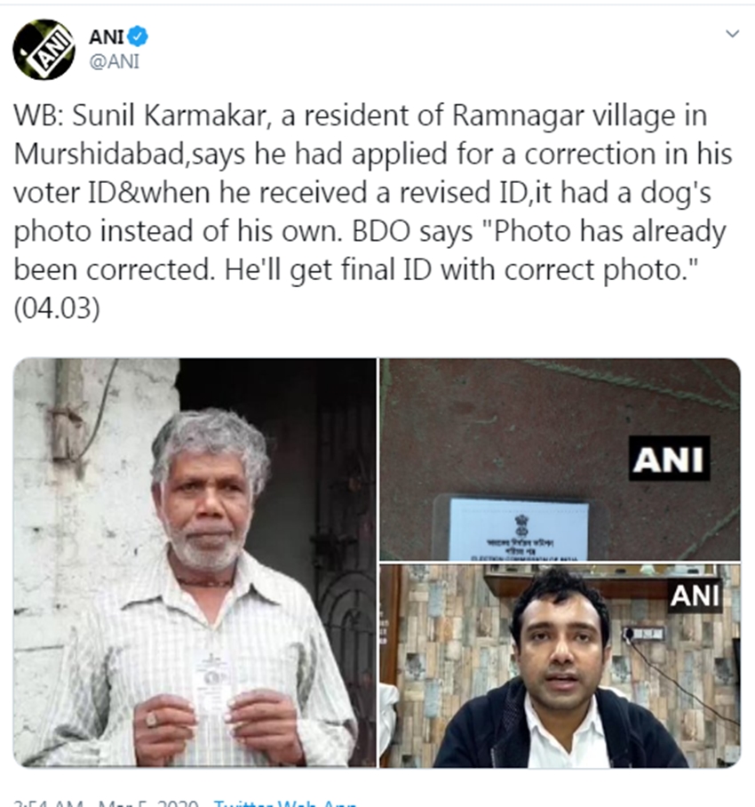The image size is (755, 807).
Task: Click the ring on the man's finger
Action: (151, 719)
